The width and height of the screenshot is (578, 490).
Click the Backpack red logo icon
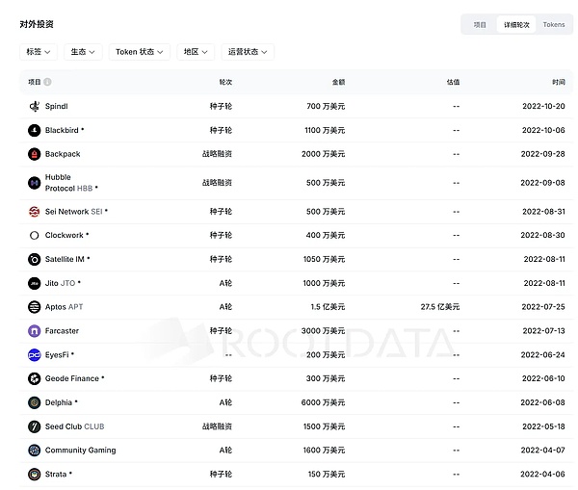tap(35, 154)
